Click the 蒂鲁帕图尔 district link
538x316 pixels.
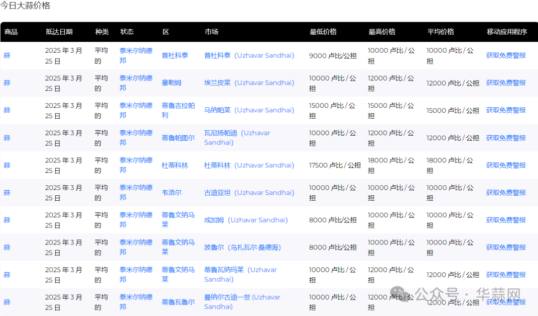click(178, 138)
